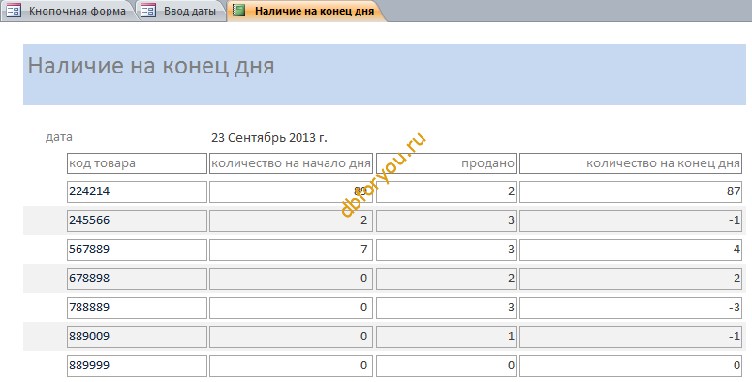Click start-of-day quantity 7 for 567889
The height and width of the screenshot is (382, 752).
click(x=291, y=250)
